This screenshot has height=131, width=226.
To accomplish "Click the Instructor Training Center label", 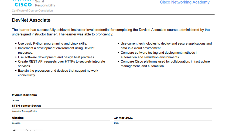I will point(24,111).
